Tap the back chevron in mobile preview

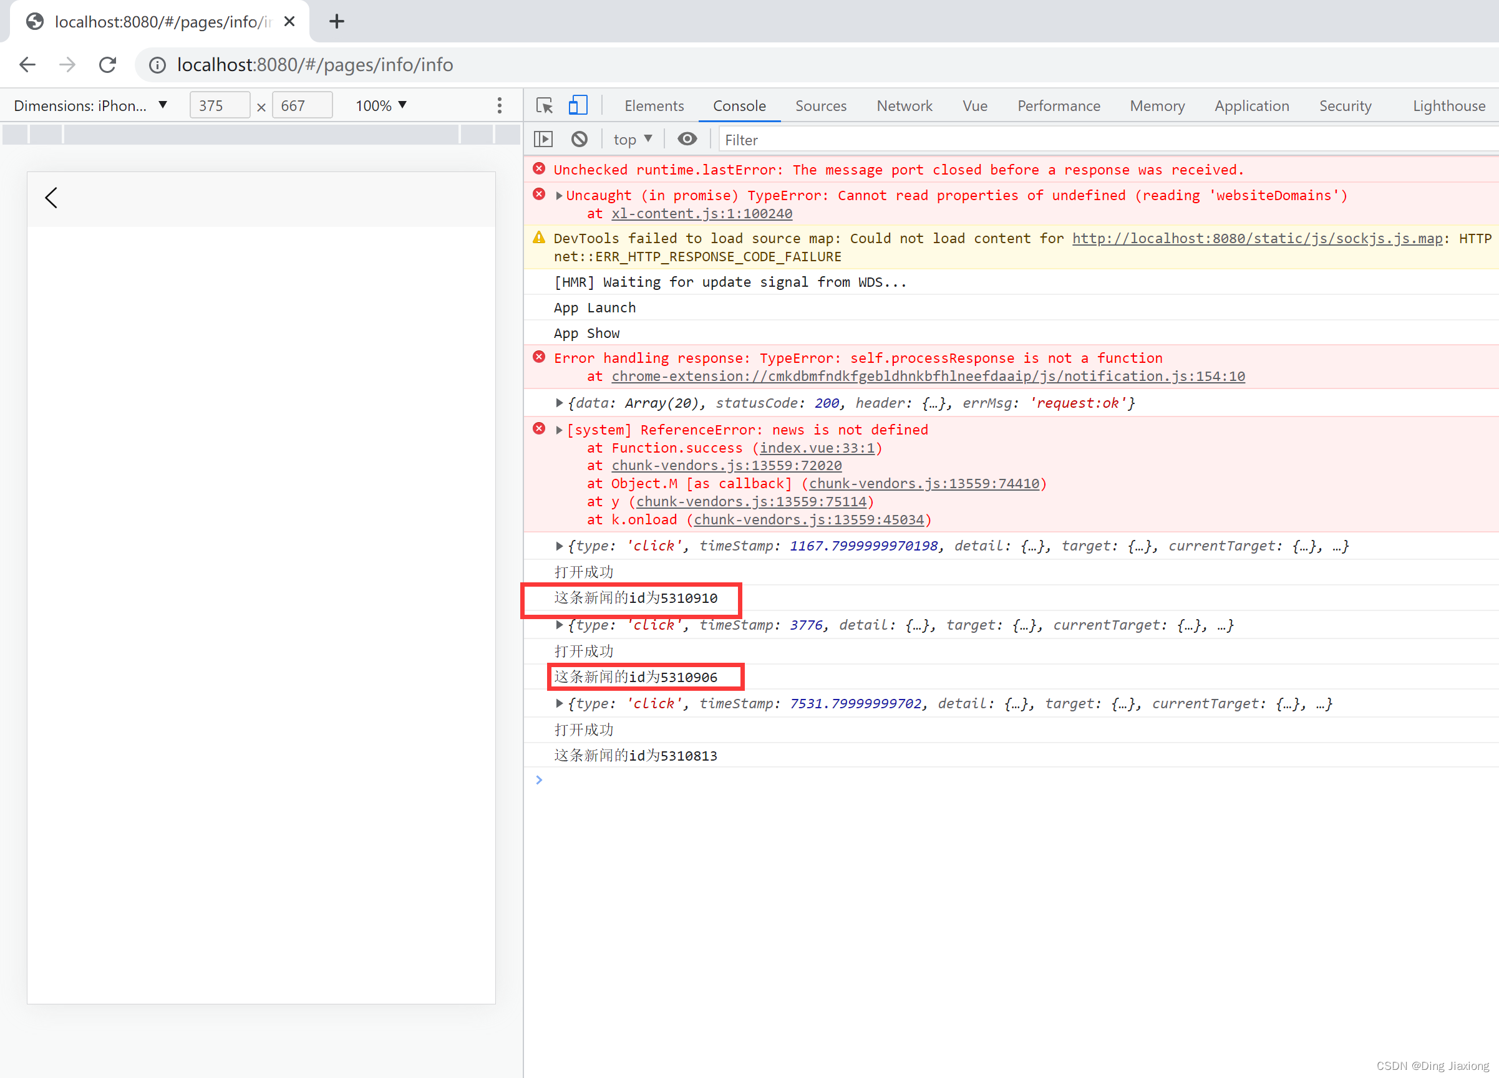click(52, 198)
